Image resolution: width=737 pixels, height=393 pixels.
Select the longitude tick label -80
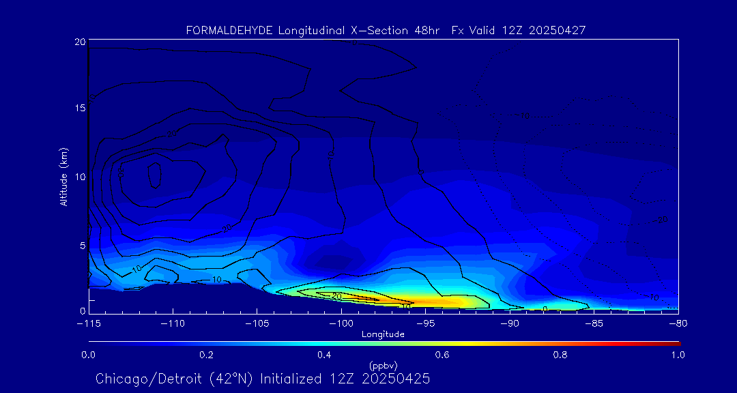coord(678,324)
